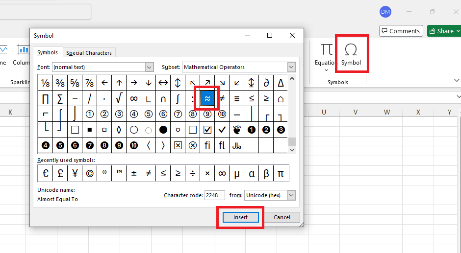Pick recently used pound sign
461x253 pixels.
[x=60, y=173]
